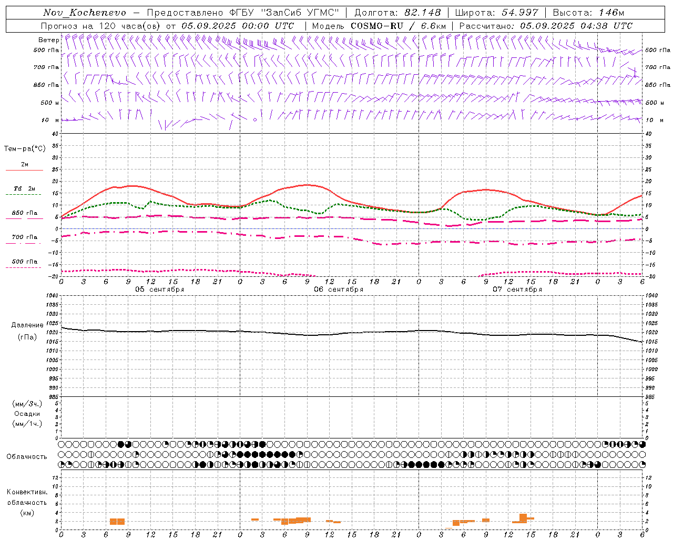Click 1000 on the right pressure axis

(651, 370)
